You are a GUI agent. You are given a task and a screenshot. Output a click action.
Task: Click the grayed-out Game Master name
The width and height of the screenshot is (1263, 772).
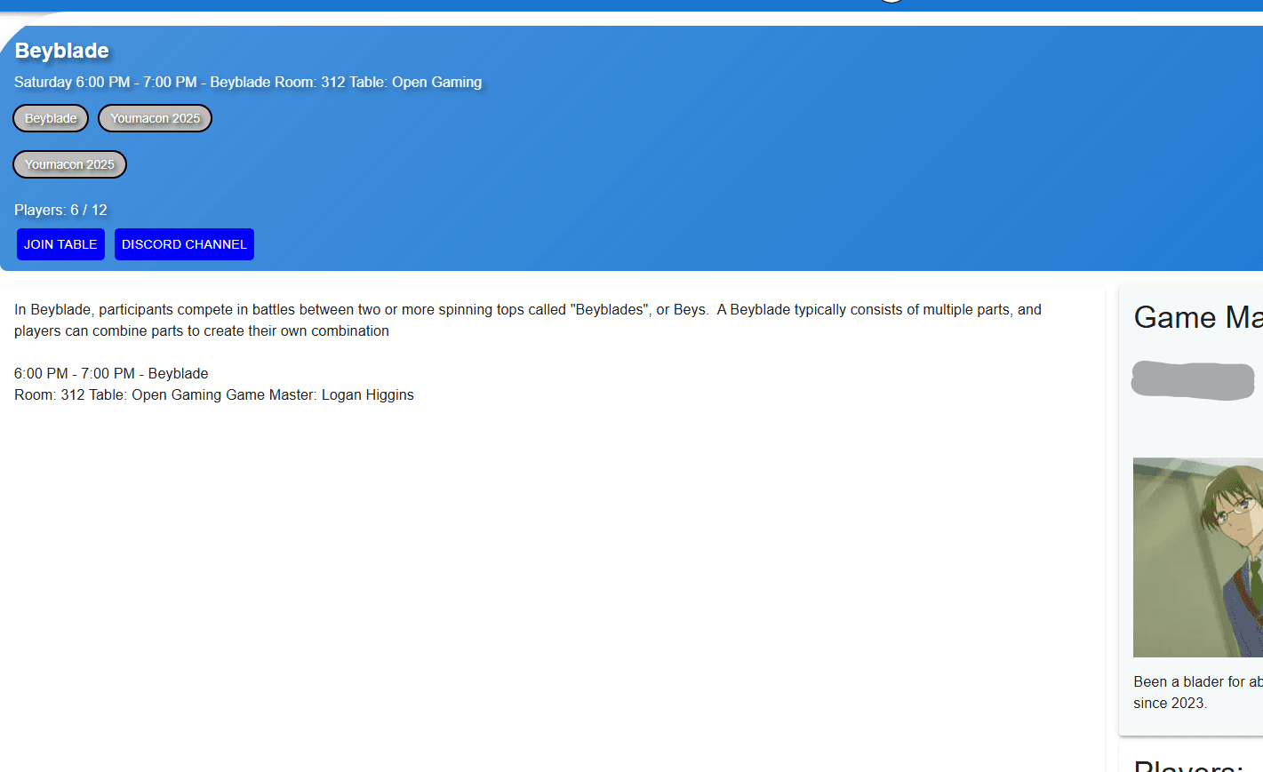click(x=1192, y=380)
